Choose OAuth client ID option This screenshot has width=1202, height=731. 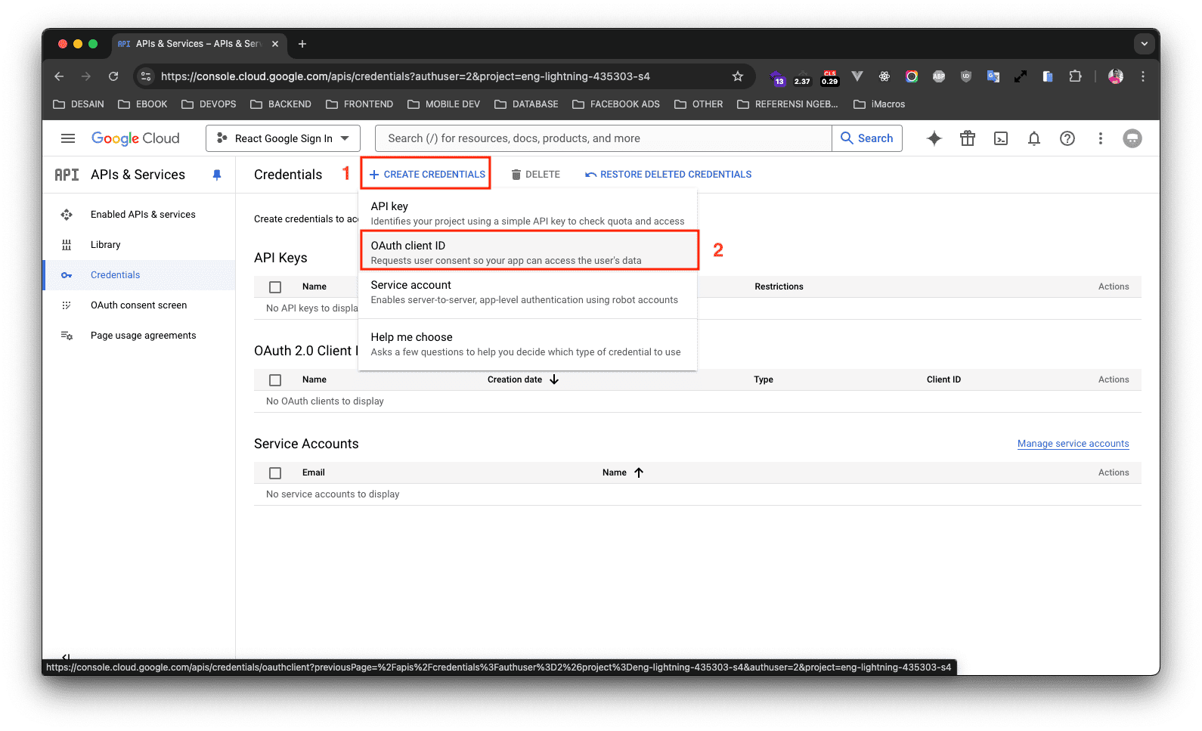528,252
